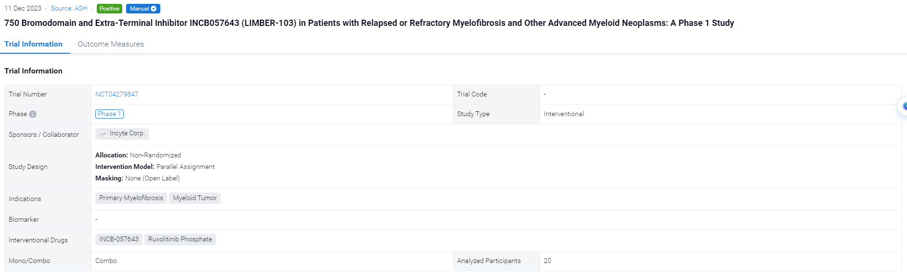Click the trial title heading
The width and height of the screenshot is (907, 275).
[x=369, y=23]
